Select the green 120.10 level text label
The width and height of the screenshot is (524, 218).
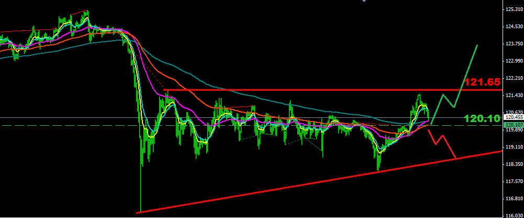482,118
